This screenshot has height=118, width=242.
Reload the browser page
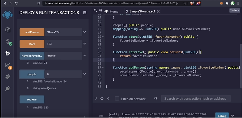(16, 3)
